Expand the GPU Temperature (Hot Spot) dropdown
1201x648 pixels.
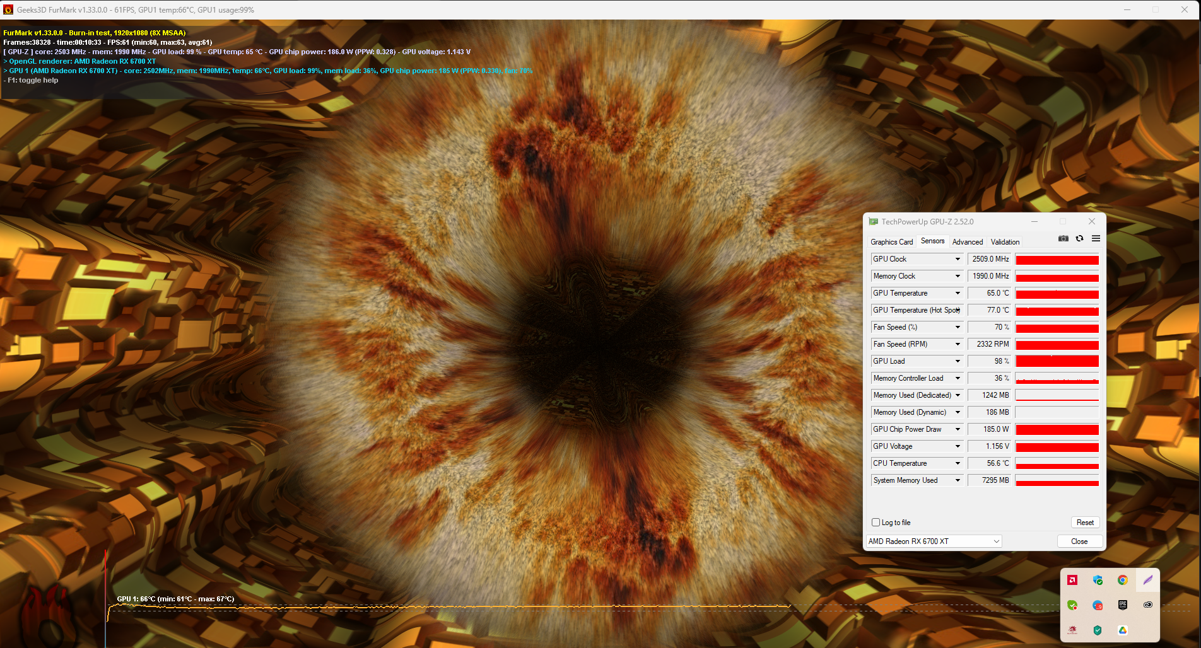[958, 310]
